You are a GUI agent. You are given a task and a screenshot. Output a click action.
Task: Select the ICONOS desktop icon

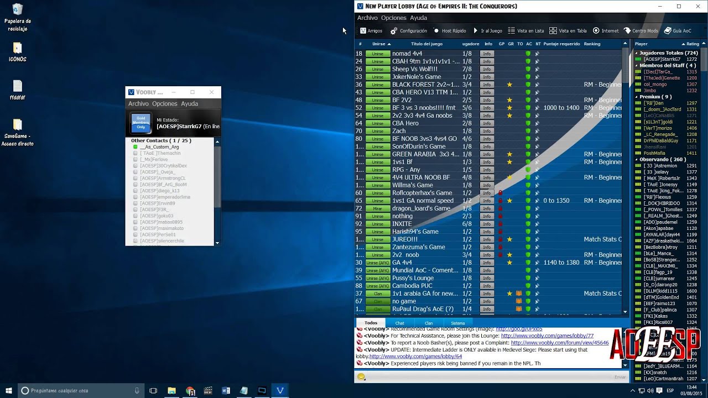pos(18,52)
